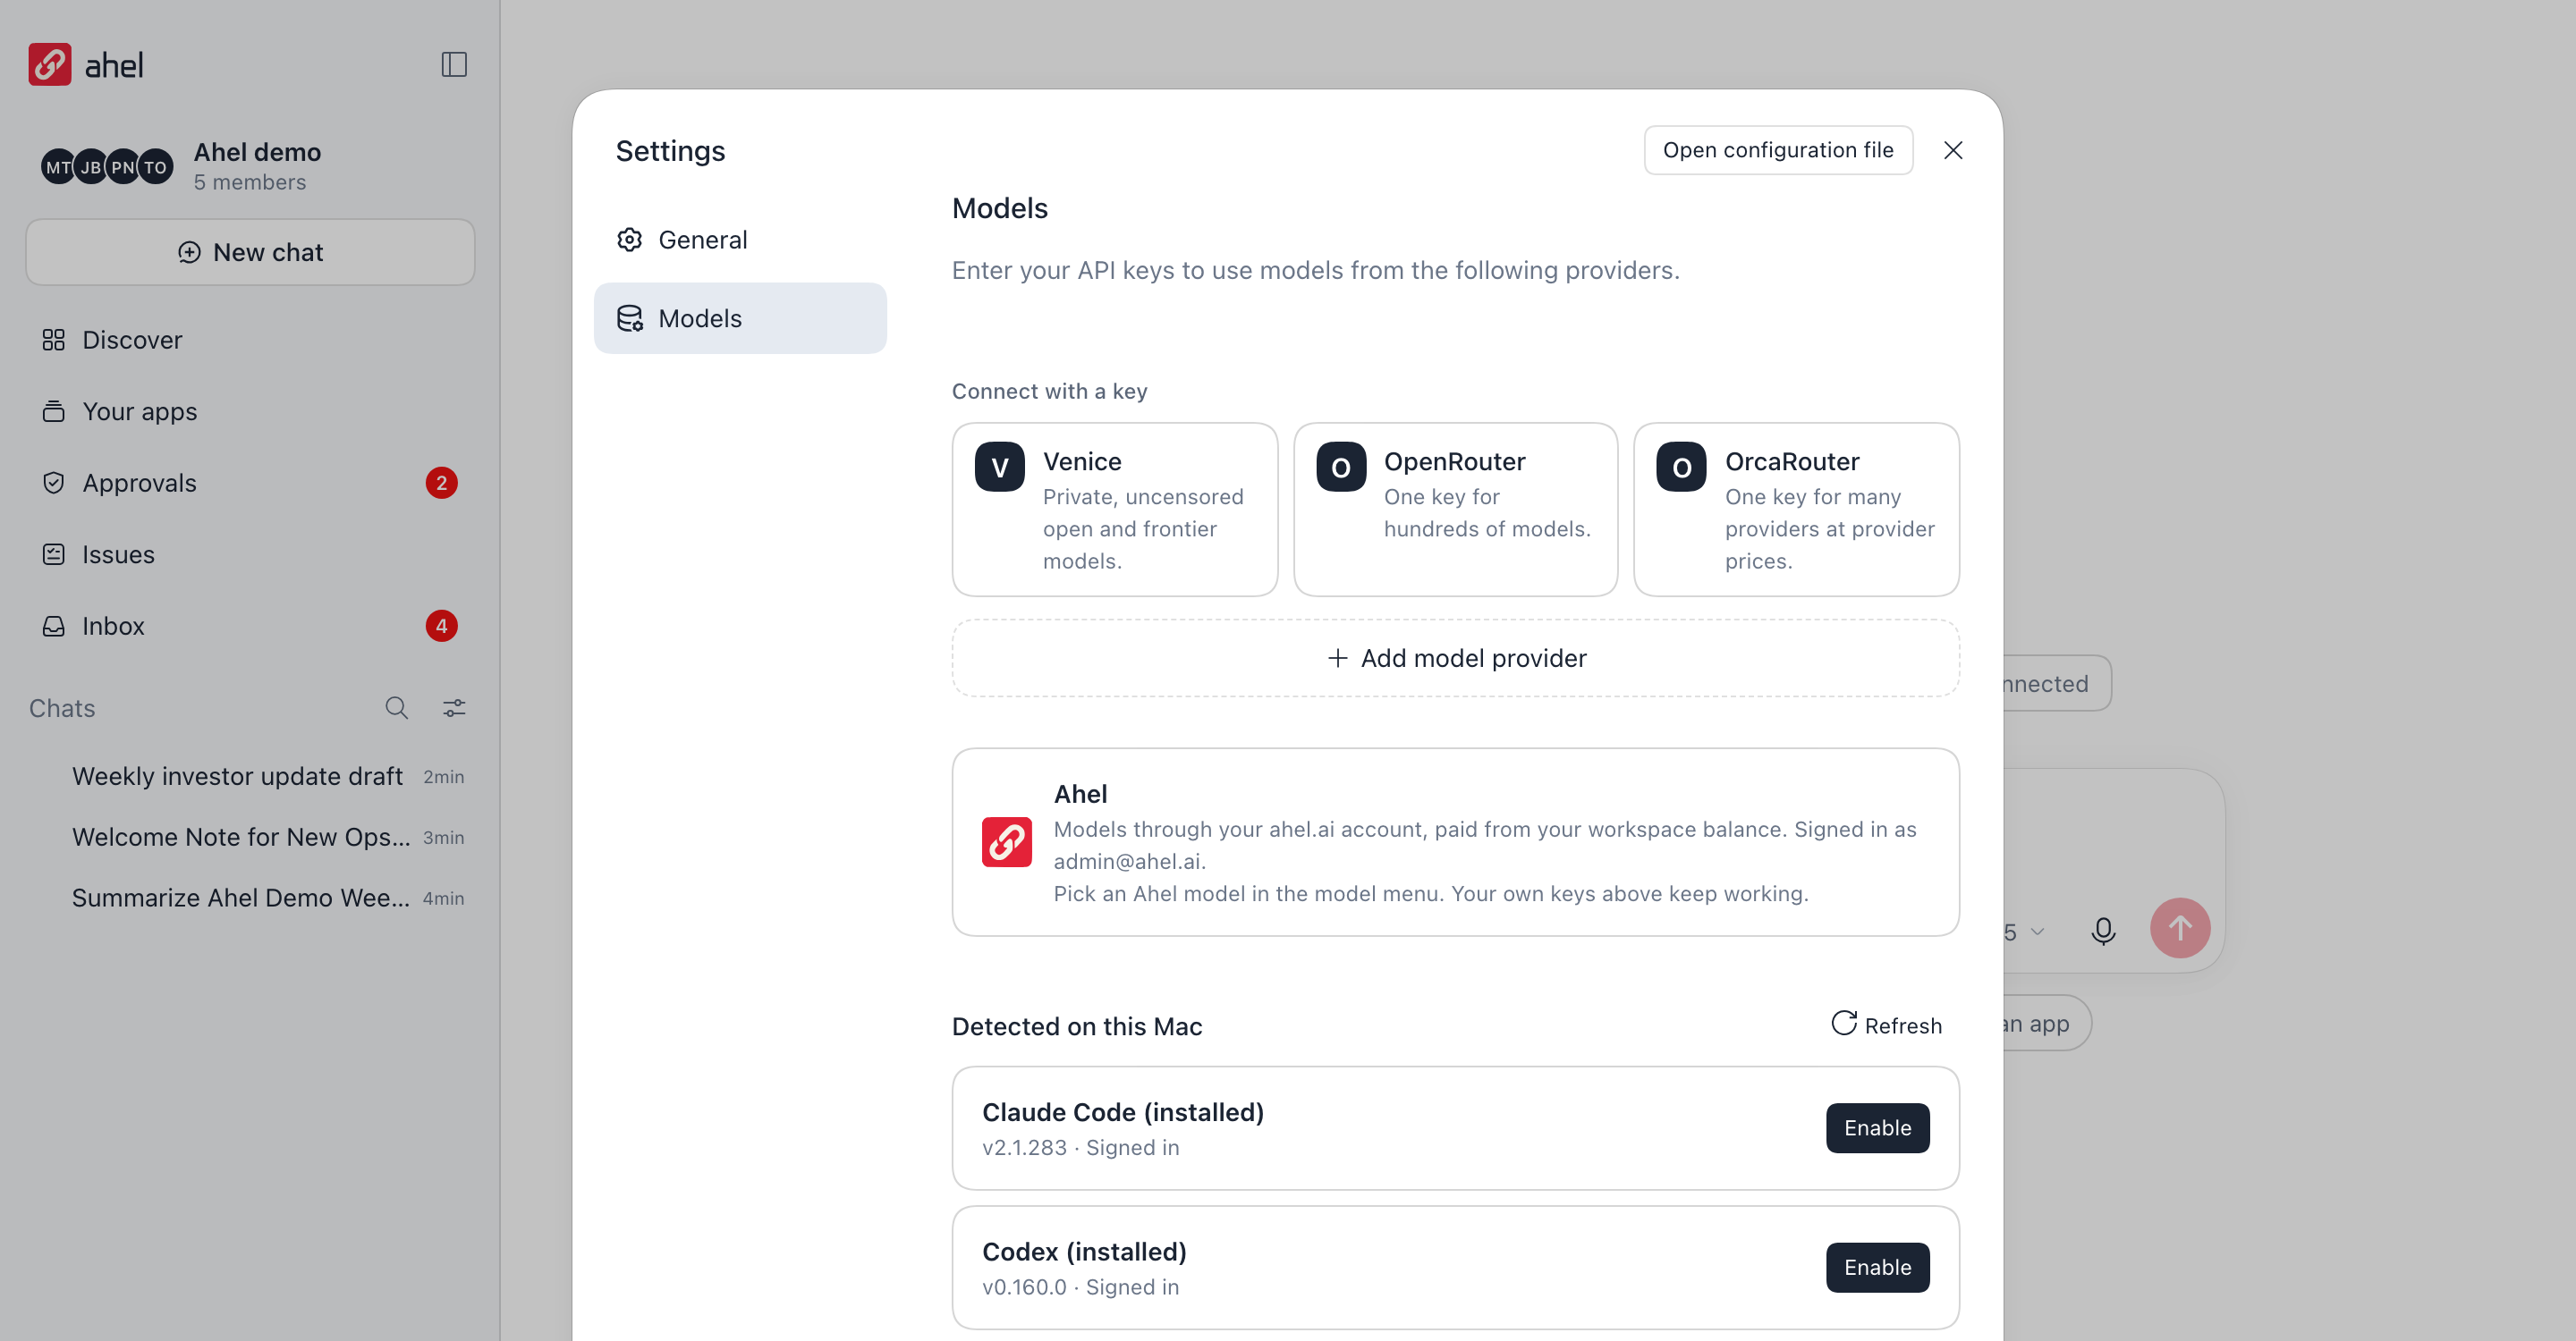Image resolution: width=2576 pixels, height=1341 pixels.
Task: Open Welcome Note for New Ops chat
Action: coord(250,838)
